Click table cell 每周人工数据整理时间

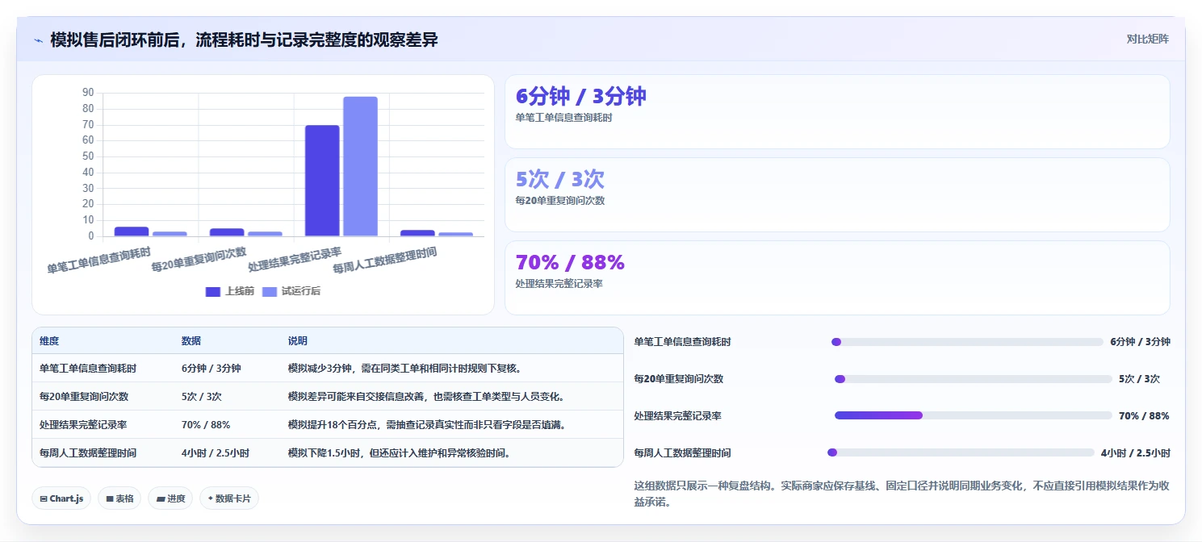point(88,453)
